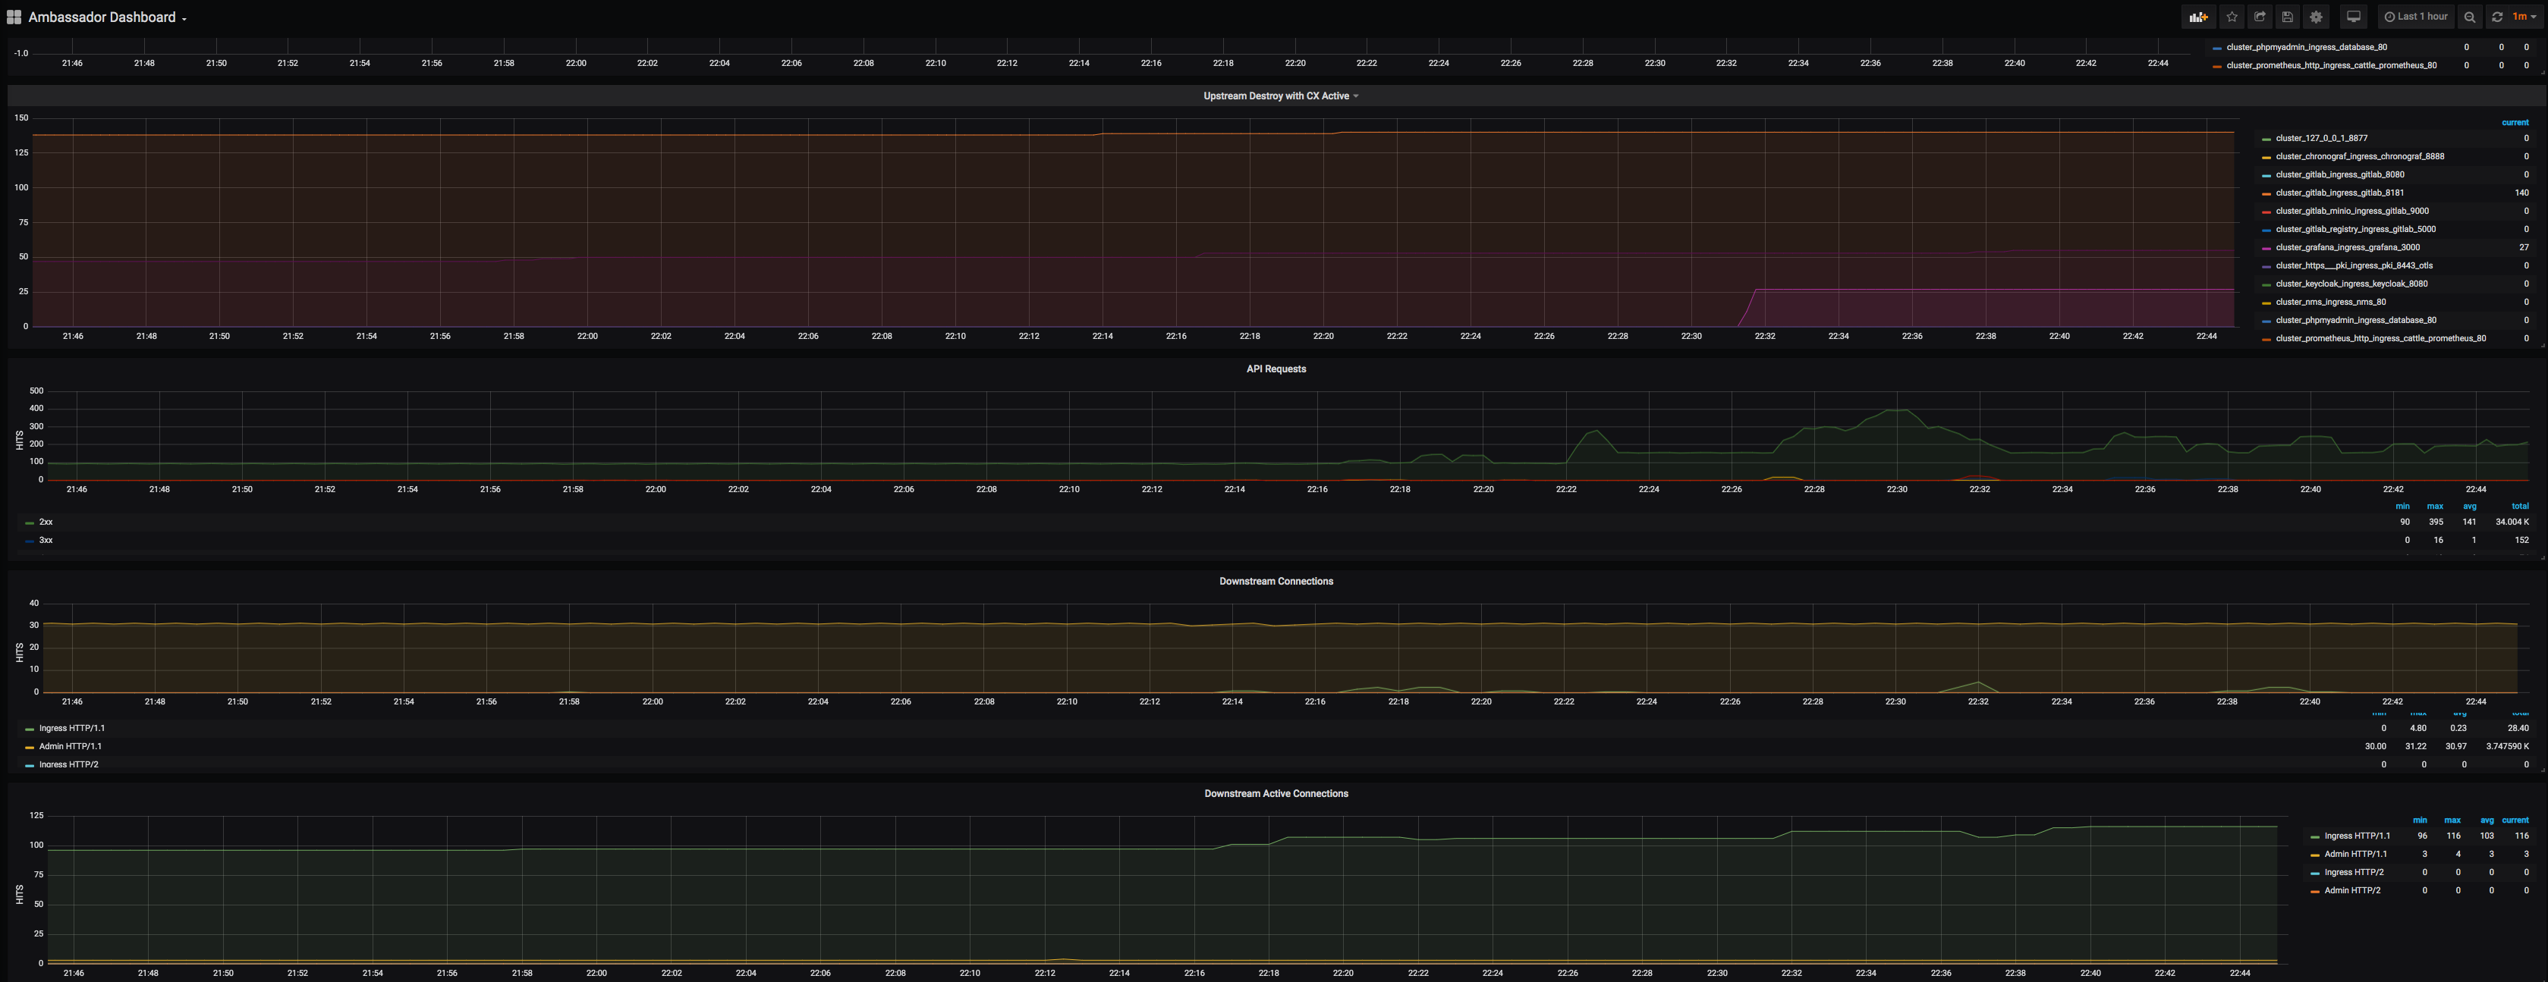Click cluster_gitlab_ingress_gitlab_8181 orange color swatch
Screen dimensions: 2548x982
[2266, 194]
